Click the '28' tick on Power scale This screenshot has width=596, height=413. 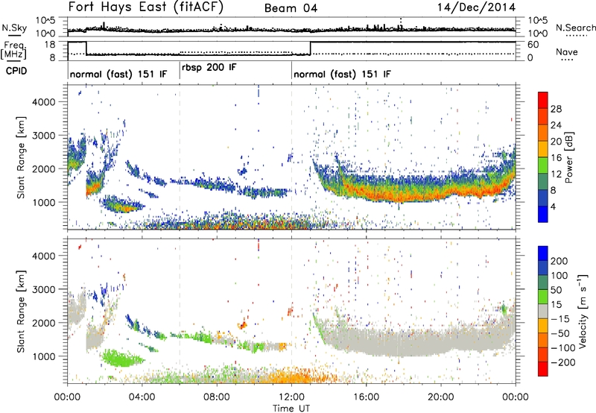point(556,109)
